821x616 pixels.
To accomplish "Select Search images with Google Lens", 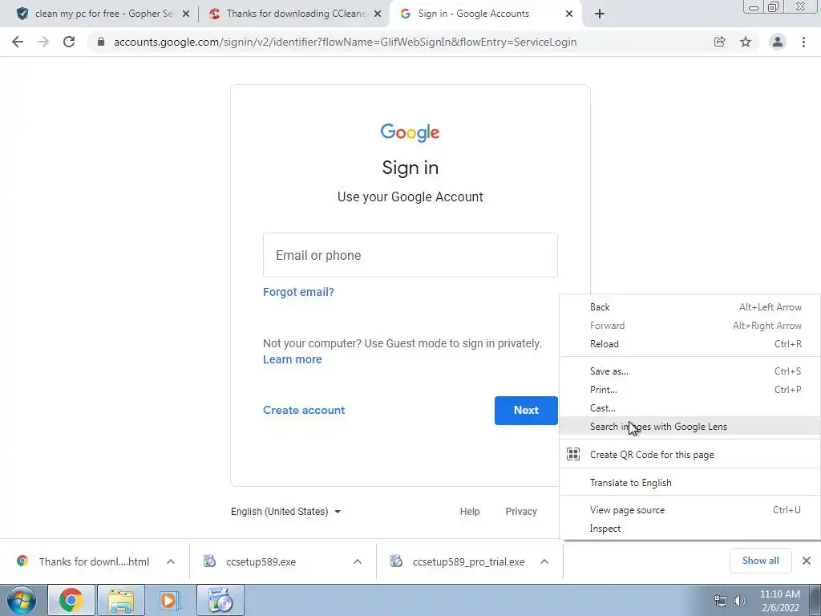I will click(x=690, y=427).
